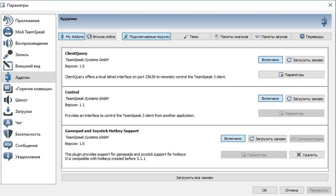Viewport: 336px width, 196px height.
Task: Click the reload arrow icon for ClientQuery
Action: pos(289,60)
